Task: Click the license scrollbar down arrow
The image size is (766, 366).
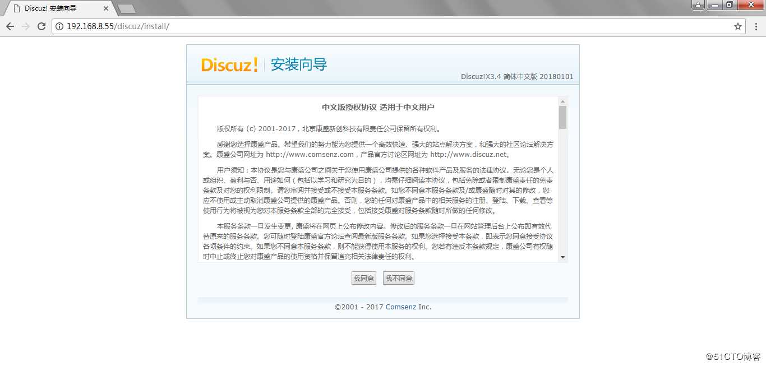Action: click(x=562, y=258)
